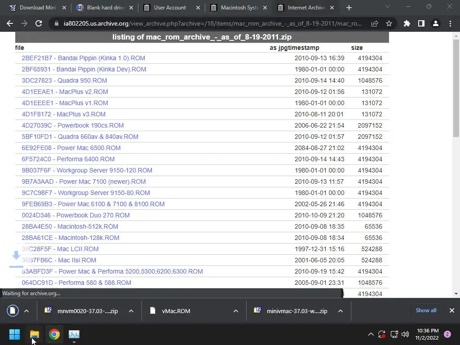Download MacPlus v2.ROM

[x=65, y=92]
